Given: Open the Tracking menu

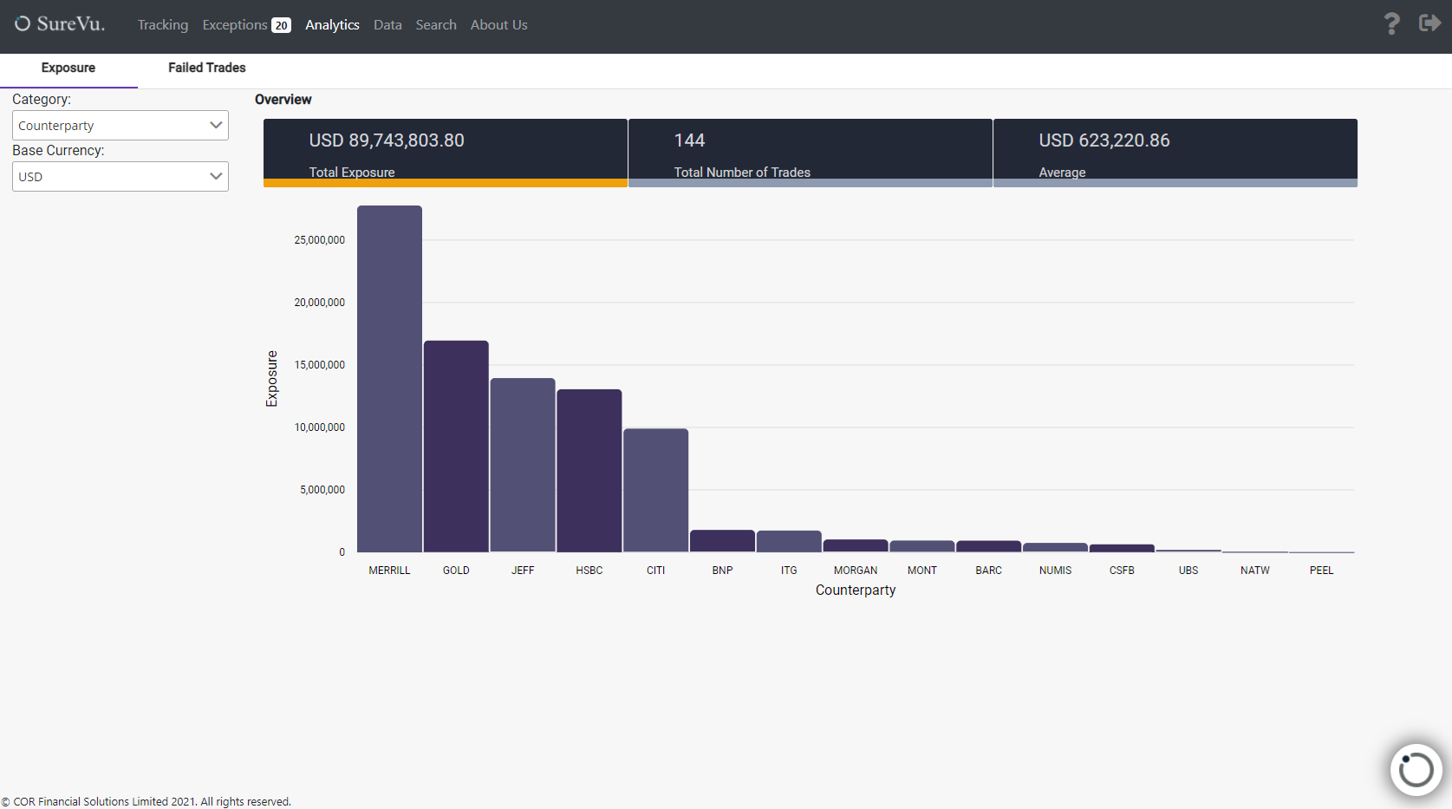Looking at the screenshot, I should [x=163, y=25].
